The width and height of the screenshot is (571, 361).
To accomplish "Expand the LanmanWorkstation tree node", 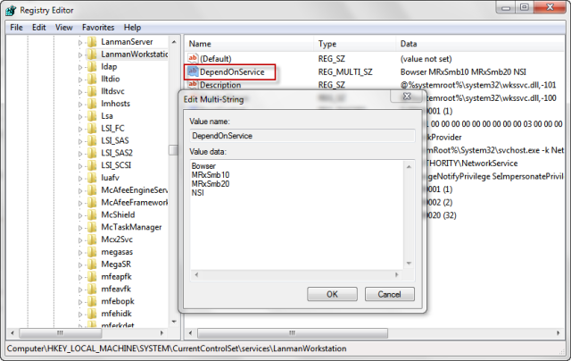I will [x=81, y=55].
